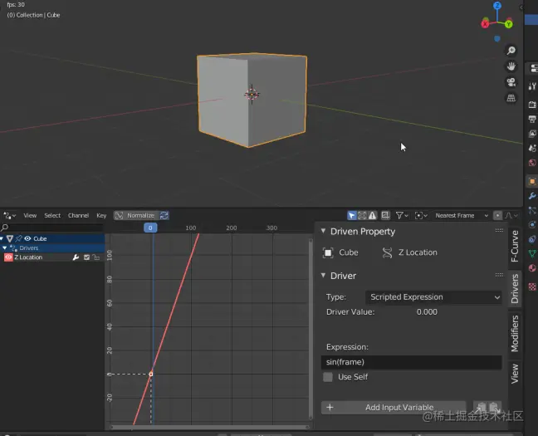Click the green Y axis gizmo handle
Image resolution: width=538 pixels, height=436 pixels.
point(508,24)
